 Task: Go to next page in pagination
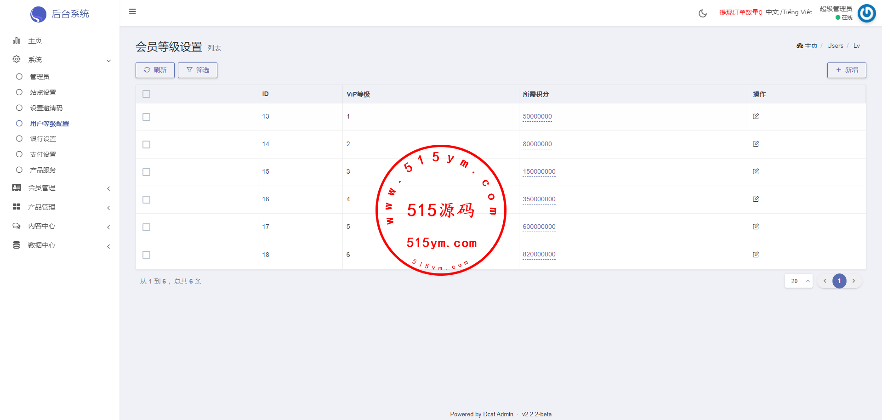854,281
